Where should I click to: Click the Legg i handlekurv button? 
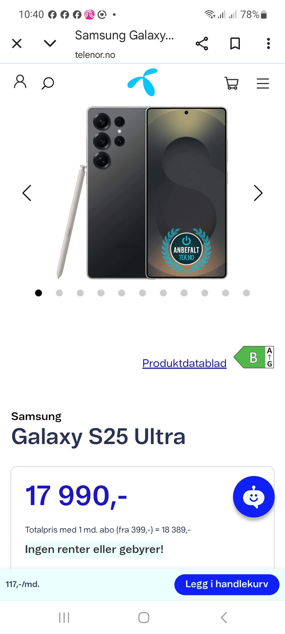[x=227, y=584]
